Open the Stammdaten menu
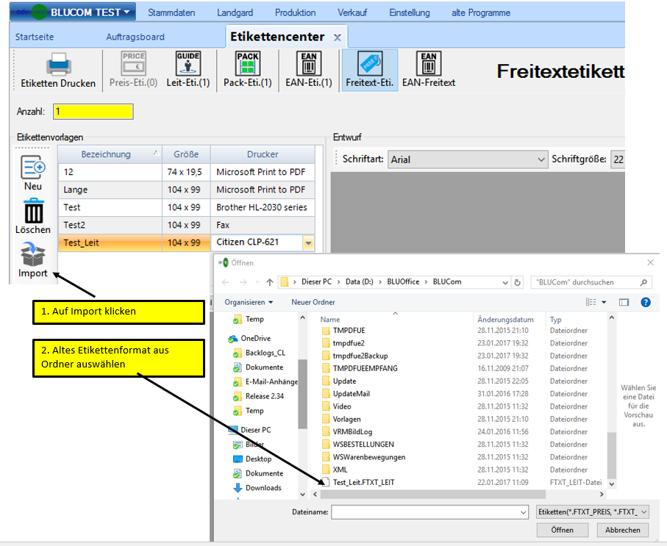667x546 pixels. (174, 12)
